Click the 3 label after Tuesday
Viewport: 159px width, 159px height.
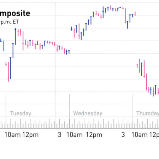tap(60, 135)
